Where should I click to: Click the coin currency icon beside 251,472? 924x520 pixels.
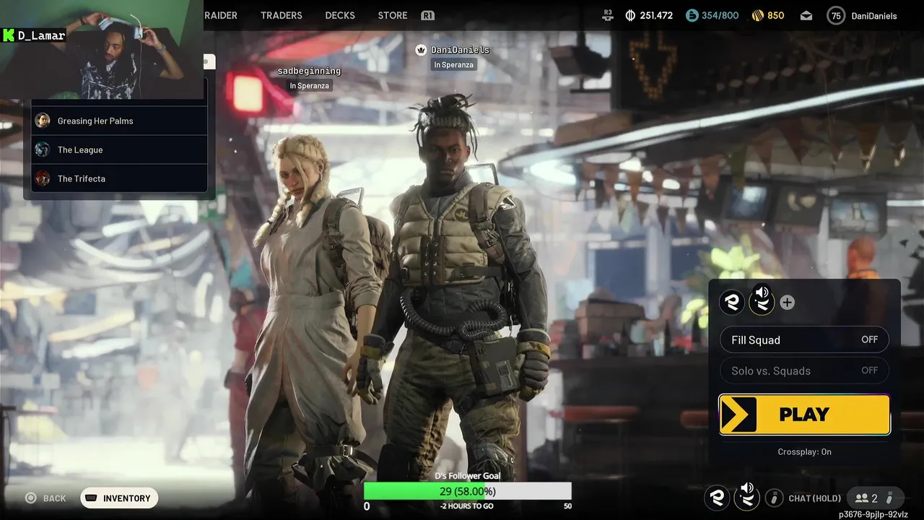click(629, 15)
